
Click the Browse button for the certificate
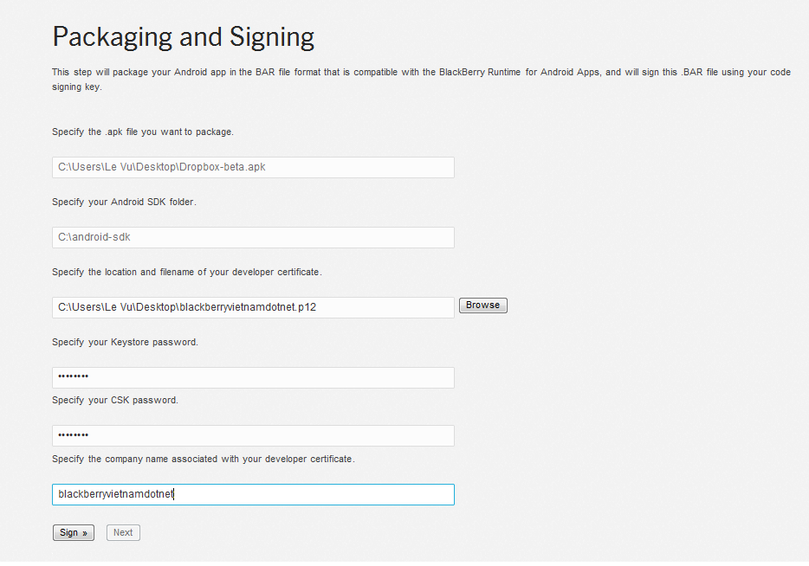482,306
